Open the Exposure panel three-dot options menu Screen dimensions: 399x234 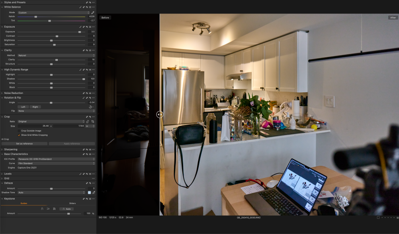point(93,27)
